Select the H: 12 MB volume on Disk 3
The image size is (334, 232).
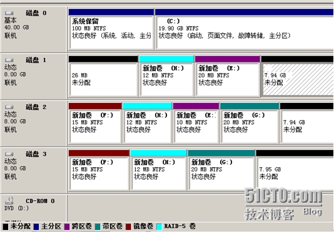(158, 170)
